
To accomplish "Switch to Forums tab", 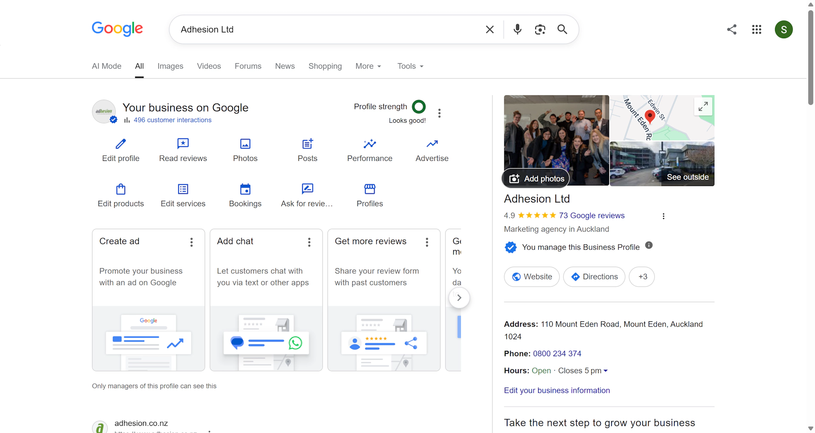I will [x=248, y=66].
